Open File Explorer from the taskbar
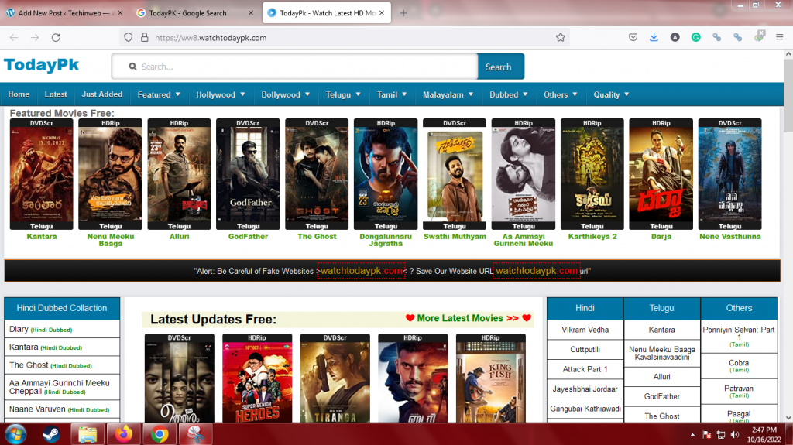The height and width of the screenshot is (445, 793). tap(88, 434)
